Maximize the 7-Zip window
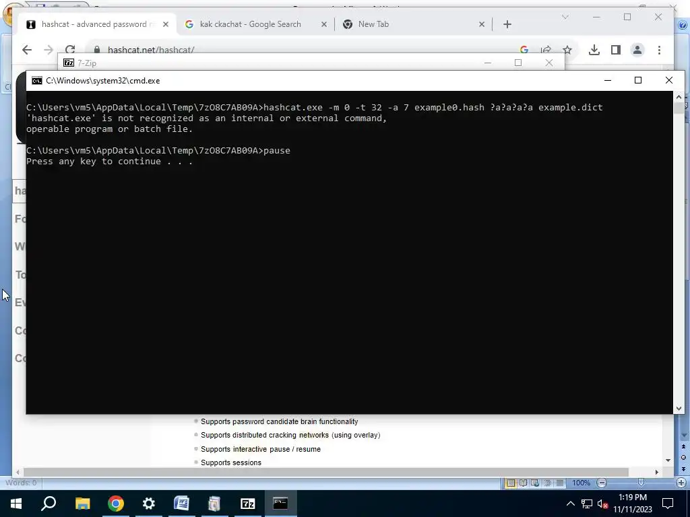 click(518, 63)
